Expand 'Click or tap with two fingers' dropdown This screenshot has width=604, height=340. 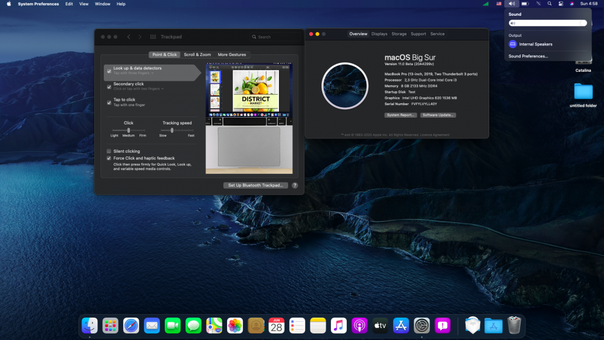[x=139, y=89]
